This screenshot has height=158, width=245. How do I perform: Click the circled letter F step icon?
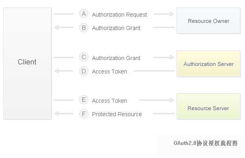coord(83,114)
